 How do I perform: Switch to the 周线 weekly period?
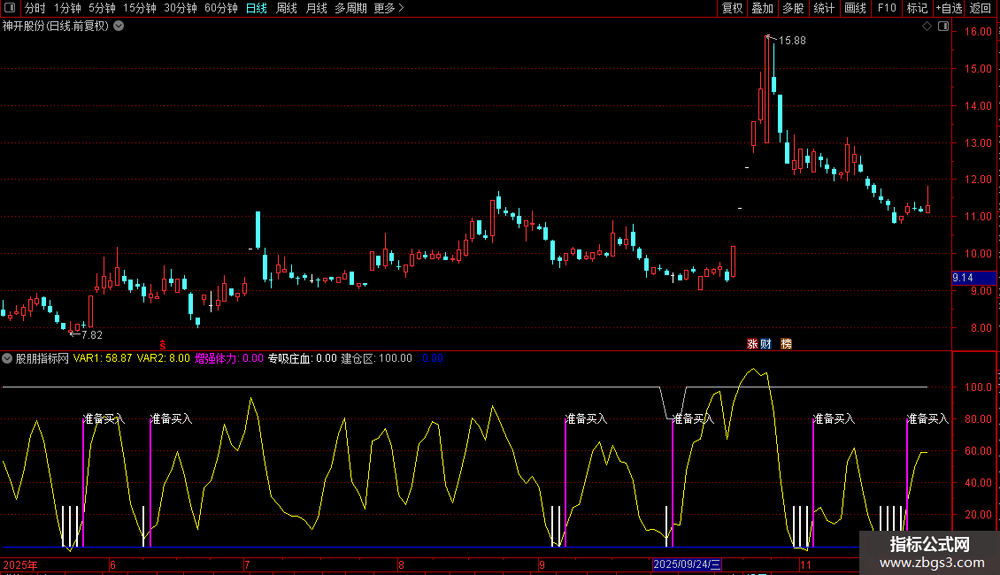click(x=286, y=9)
